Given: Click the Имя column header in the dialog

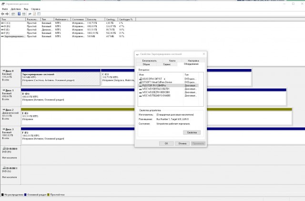Looking at the screenshot, I should click(161, 75).
